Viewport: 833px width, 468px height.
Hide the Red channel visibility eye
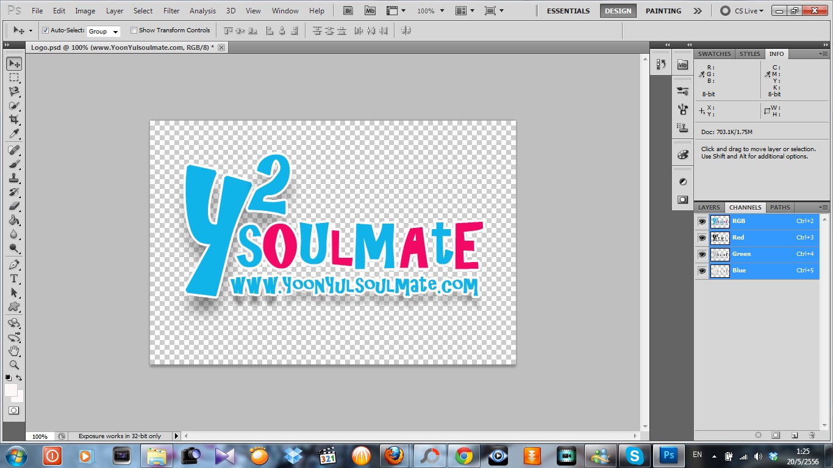(702, 238)
